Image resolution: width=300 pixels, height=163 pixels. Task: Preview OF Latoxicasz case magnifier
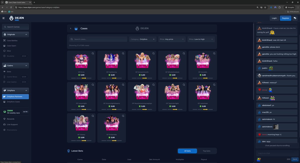point(214,85)
